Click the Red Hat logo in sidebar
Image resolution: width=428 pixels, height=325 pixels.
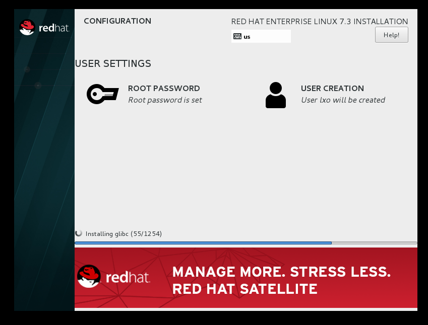point(44,27)
